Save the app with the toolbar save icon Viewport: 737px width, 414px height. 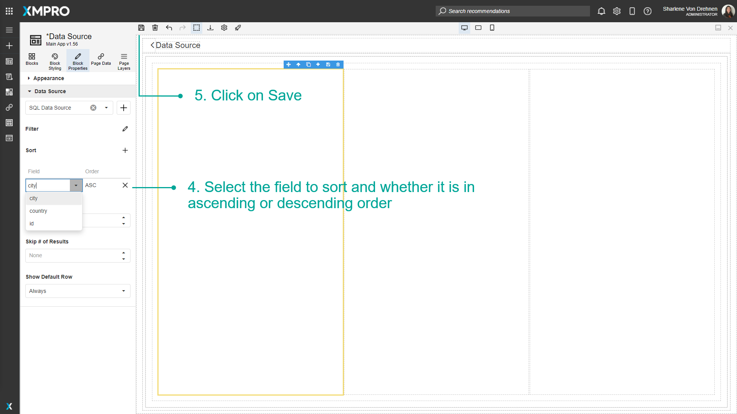(x=141, y=28)
